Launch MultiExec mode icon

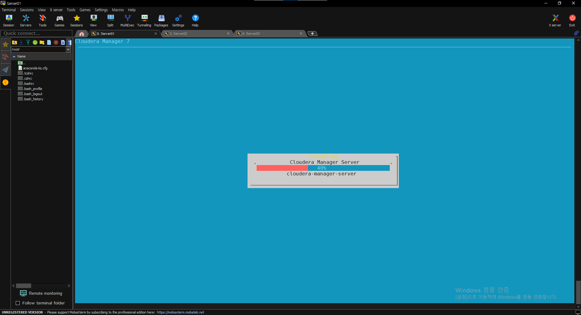point(127,21)
